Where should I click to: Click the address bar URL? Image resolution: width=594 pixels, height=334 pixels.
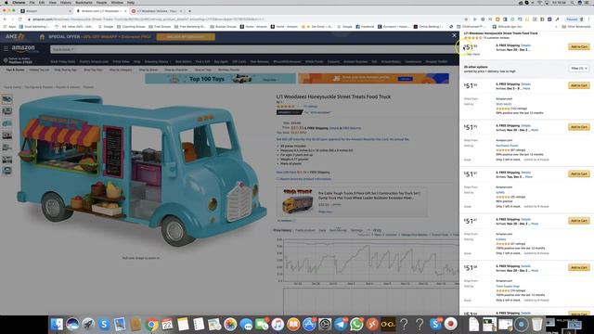click(x=148, y=19)
